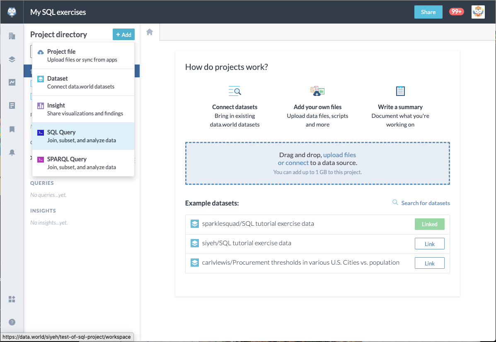The width and height of the screenshot is (496, 342).
Task: Open the integrations grid icon in sidebar
Action: [x=12, y=299]
